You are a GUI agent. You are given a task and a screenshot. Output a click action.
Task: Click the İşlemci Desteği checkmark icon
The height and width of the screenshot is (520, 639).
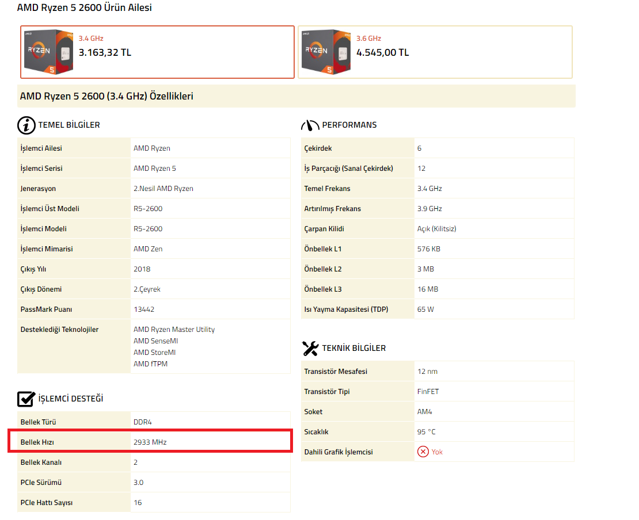pyautogui.click(x=26, y=399)
